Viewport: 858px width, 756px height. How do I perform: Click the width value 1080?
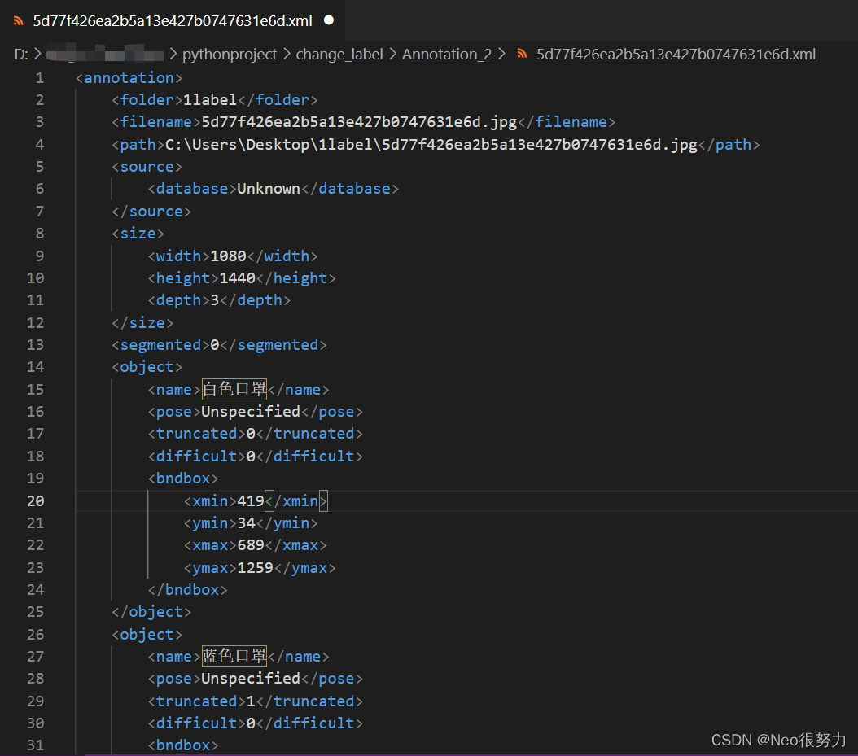(x=228, y=256)
